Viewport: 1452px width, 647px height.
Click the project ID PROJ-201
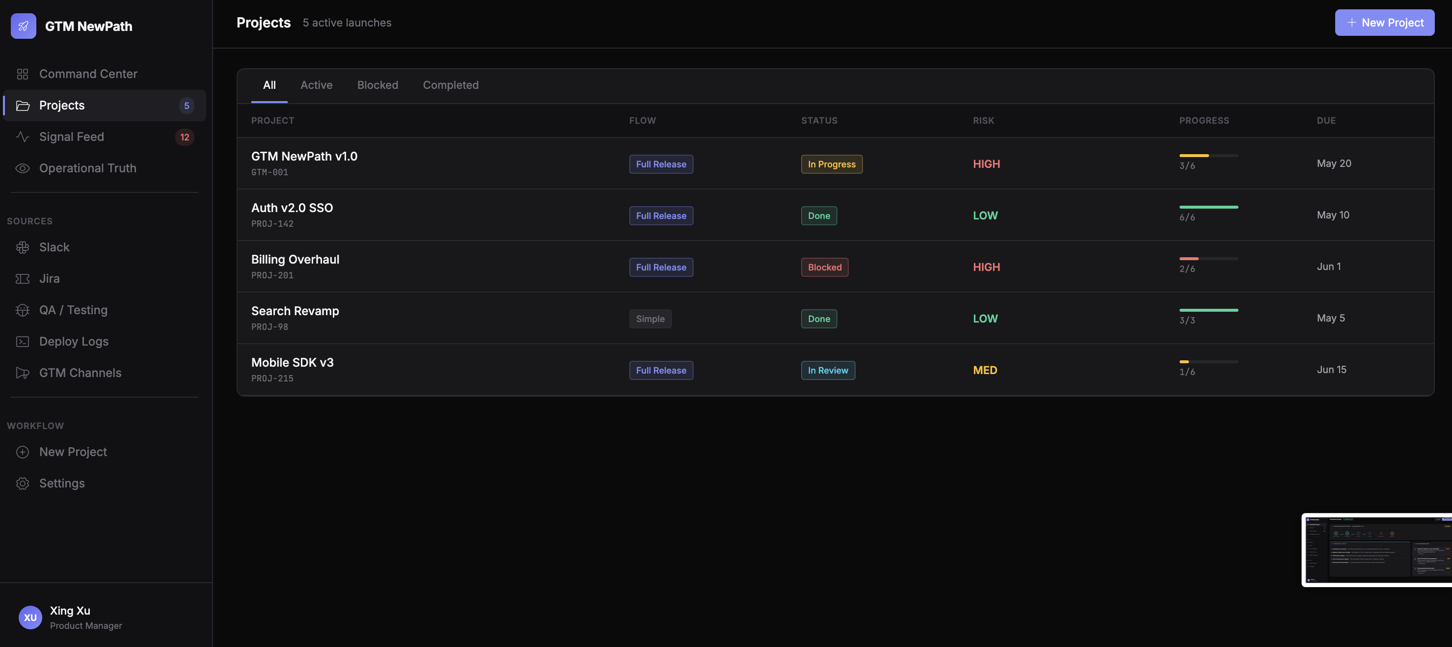click(272, 275)
